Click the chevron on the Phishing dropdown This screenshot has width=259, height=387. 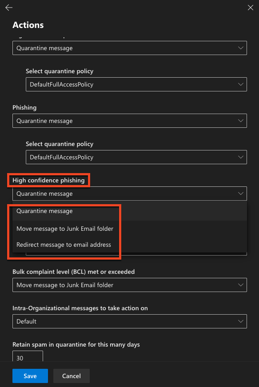[x=240, y=121]
